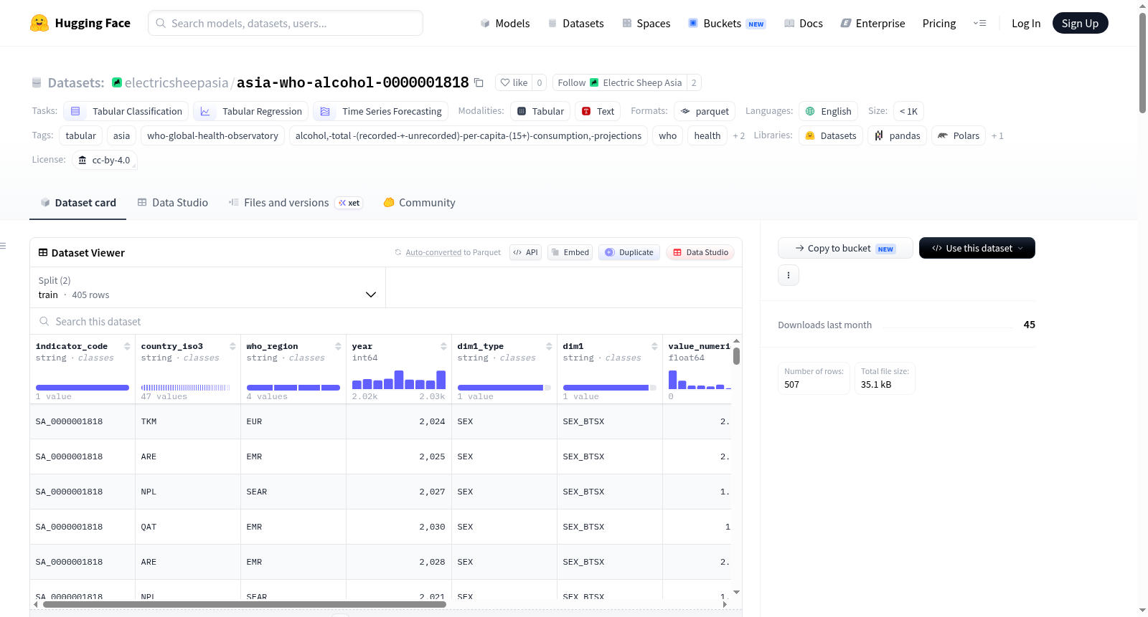Select the Dataset card tab
This screenshot has height=617, width=1148.
(78, 203)
